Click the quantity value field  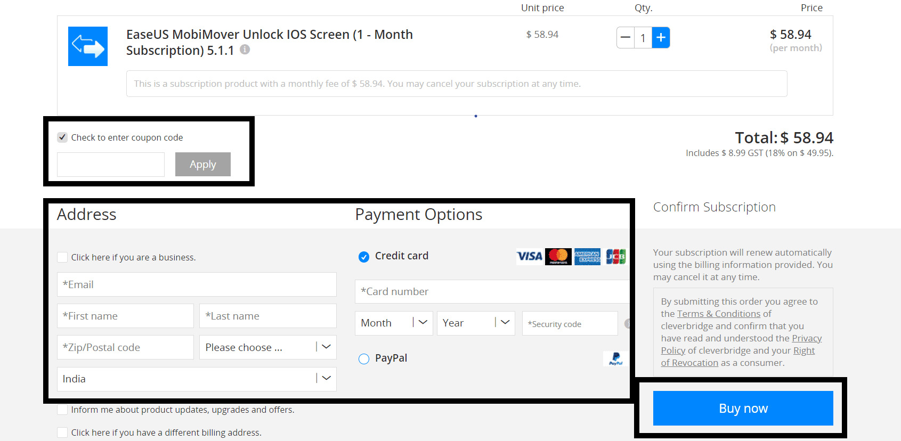[x=643, y=38]
